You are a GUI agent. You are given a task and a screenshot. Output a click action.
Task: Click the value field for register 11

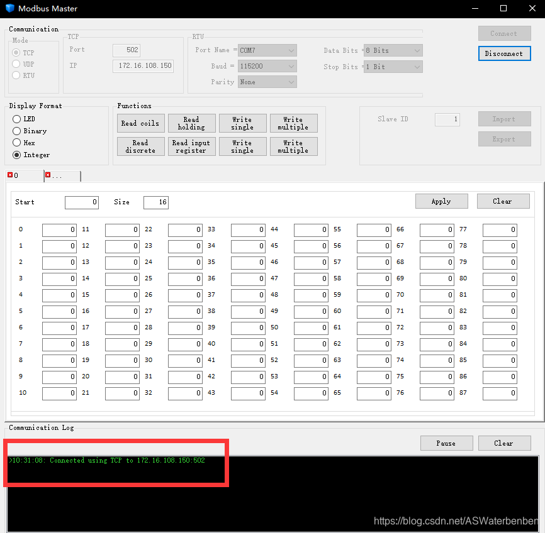[x=122, y=230]
